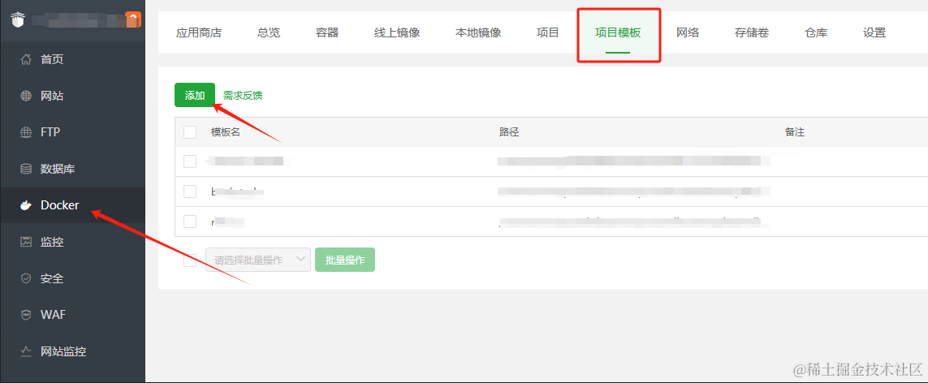Switch to the 本地镜像 tab
Screen dimensions: 928x383
tap(478, 32)
